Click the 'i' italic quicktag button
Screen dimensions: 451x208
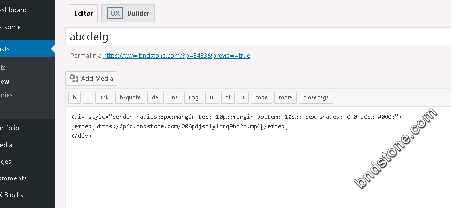[88, 97]
